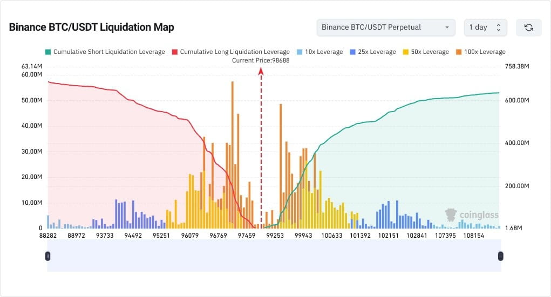This screenshot has width=551, height=297.
Task: Open the 1 day timeframe selector
Action: tap(485, 27)
